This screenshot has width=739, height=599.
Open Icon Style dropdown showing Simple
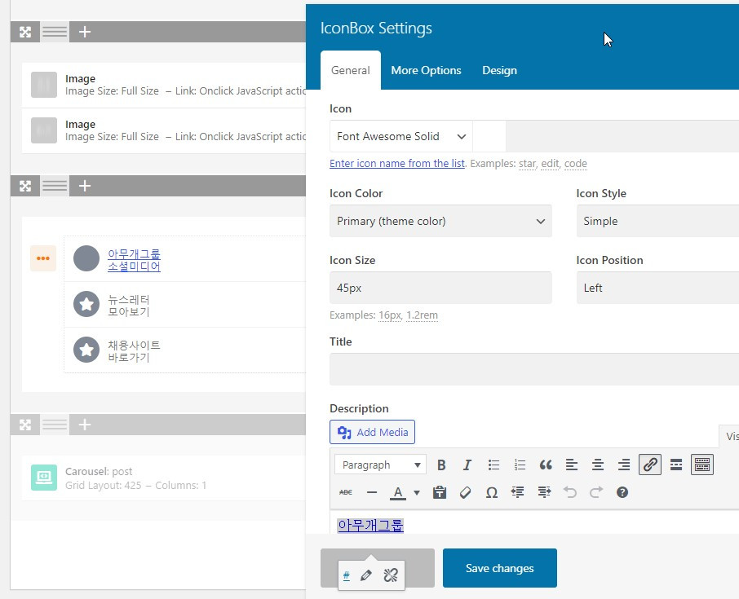click(x=657, y=221)
